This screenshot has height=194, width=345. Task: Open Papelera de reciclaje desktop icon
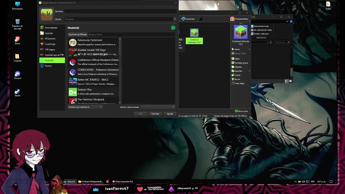[18, 24]
